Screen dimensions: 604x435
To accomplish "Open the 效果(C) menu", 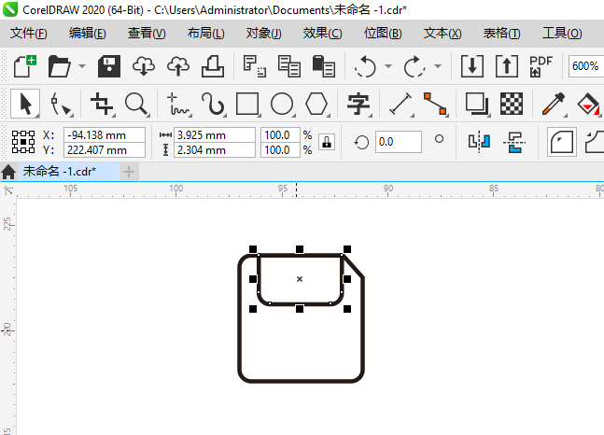I will point(322,34).
